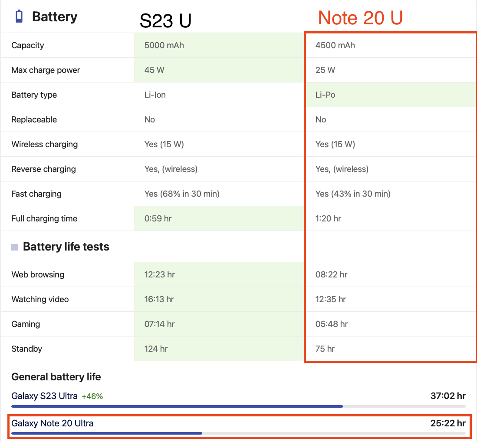Click the 25 W charge power value
The image size is (477, 442).
click(325, 70)
